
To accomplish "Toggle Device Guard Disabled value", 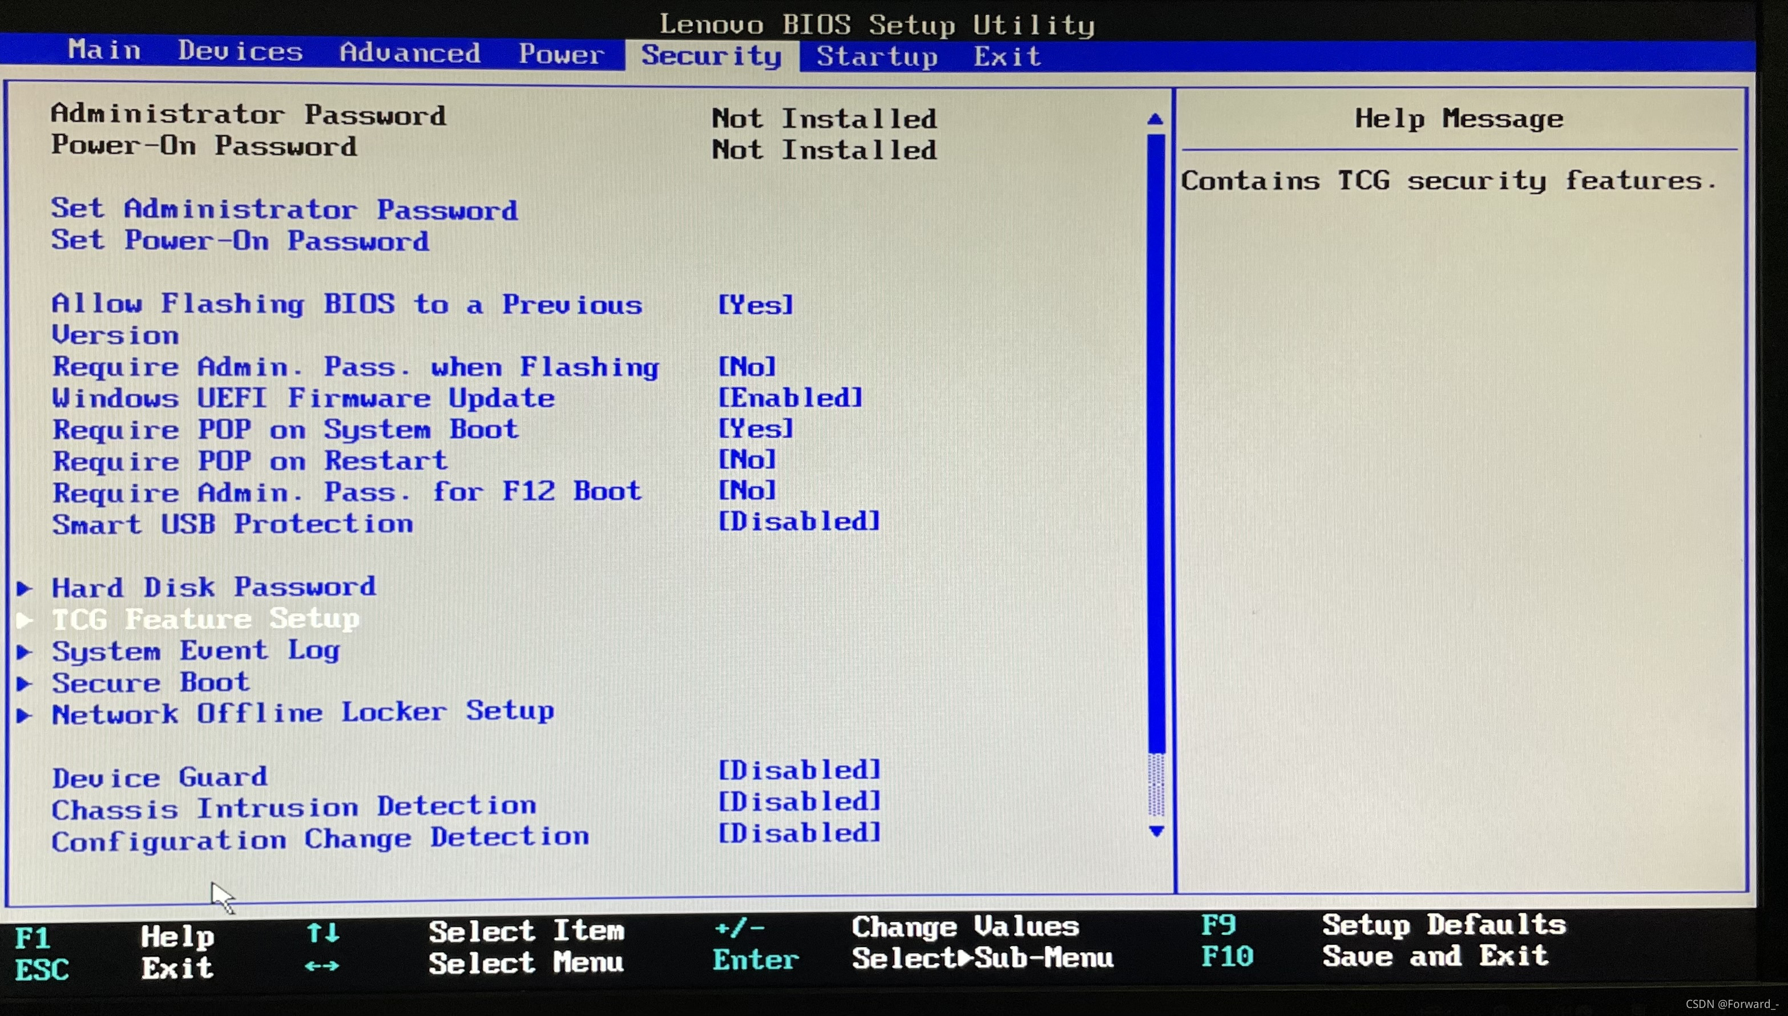I will coord(799,770).
